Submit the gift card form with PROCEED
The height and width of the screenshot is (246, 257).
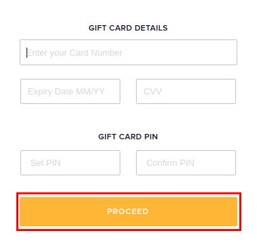pyautogui.click(x=128, y=211)
